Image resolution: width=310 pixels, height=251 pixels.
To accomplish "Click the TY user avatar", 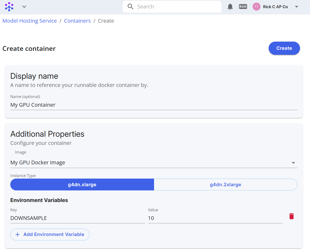I will point(257,7).
